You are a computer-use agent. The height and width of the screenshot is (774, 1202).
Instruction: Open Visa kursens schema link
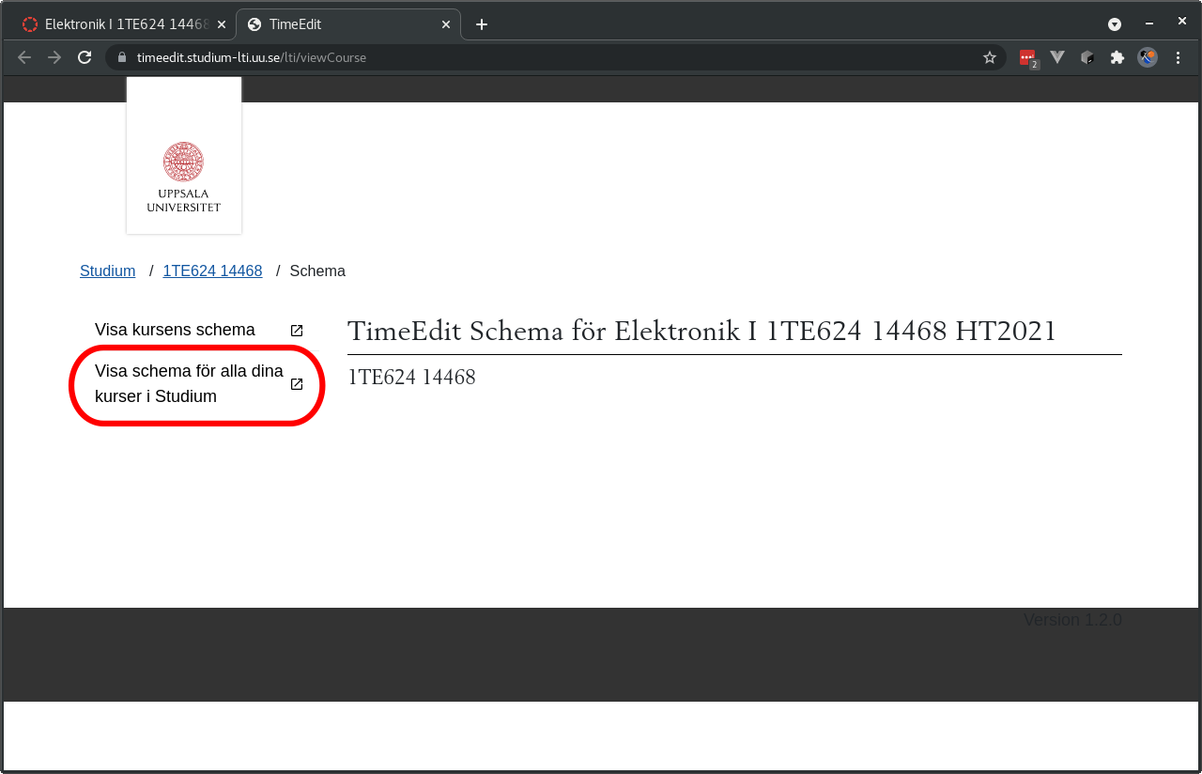click(175, 330)
